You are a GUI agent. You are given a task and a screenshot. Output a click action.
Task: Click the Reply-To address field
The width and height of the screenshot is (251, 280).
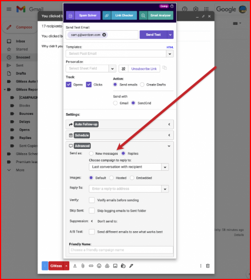tap(125, 189)
